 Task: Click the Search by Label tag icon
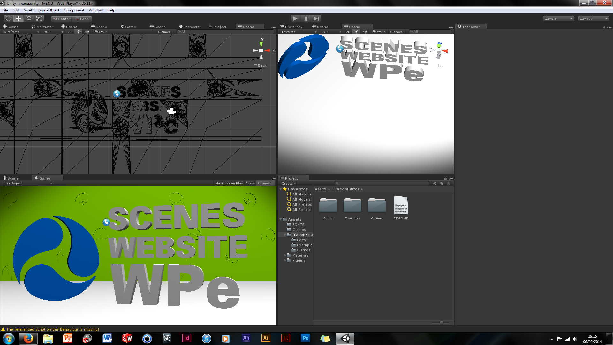click(x=442, y=183)
